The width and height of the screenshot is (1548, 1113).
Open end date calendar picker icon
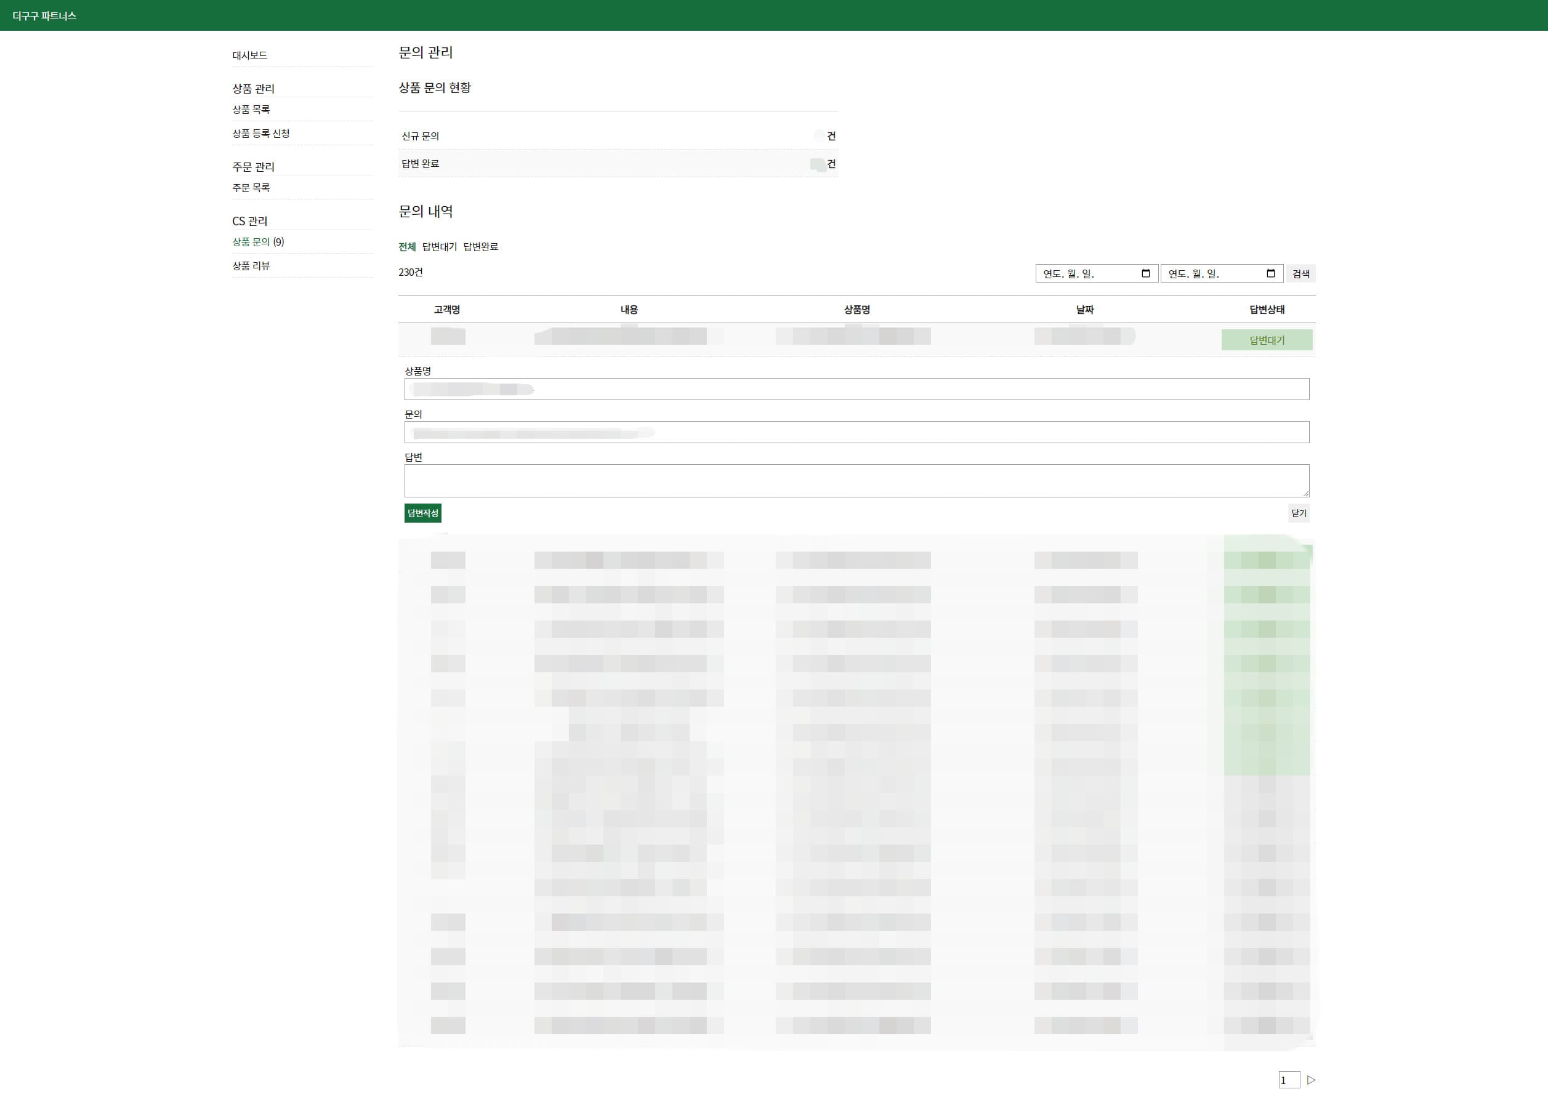point(1270,274)
